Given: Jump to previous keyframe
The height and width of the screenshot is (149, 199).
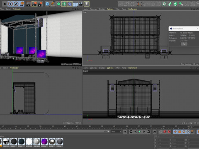Looking at the screenshot, I should pyautogui.click(x=131, y=132).
